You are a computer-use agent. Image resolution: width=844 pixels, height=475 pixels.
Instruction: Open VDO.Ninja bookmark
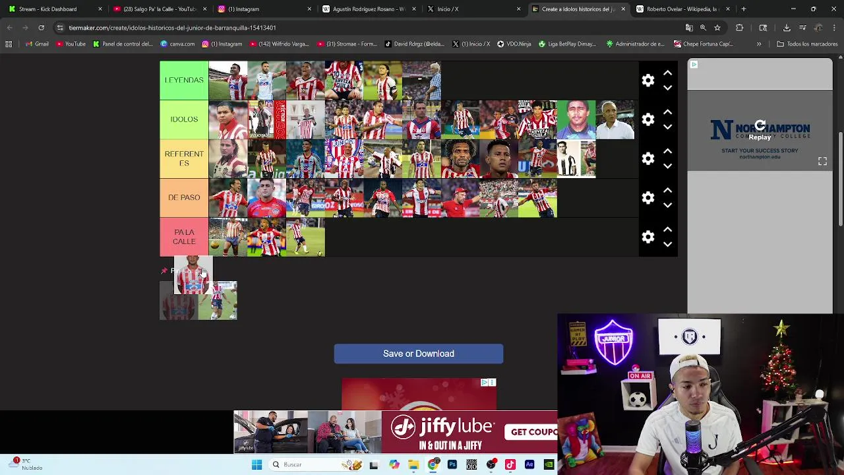coord(514,44)
